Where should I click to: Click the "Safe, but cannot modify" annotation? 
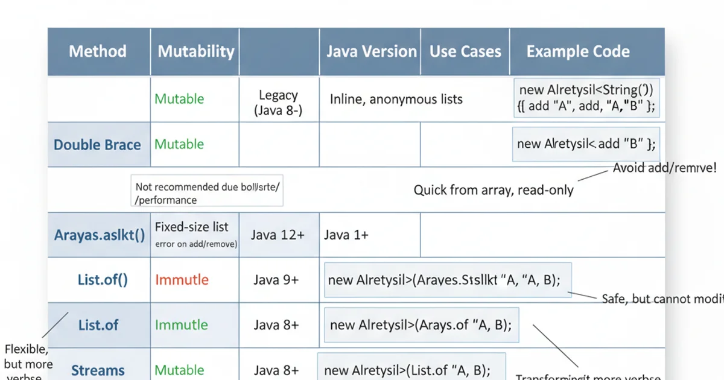(662, 299)
